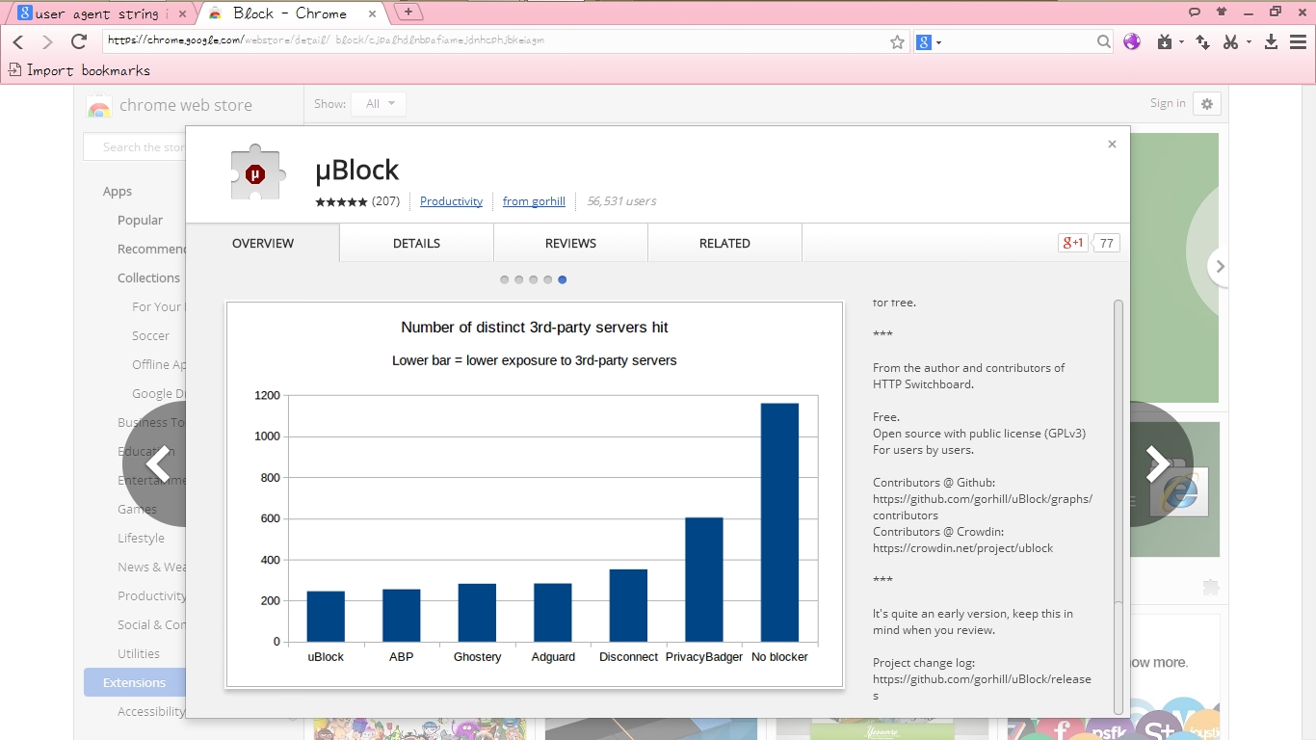The image size is (1316, 740).
Task: Click the right chevron on the banner carousel
Action: pos(1220,267)
